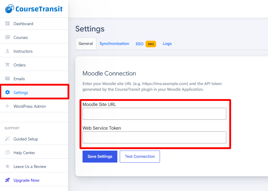Open the SSO tab
The image size is (268, 191).
[140, 44]
